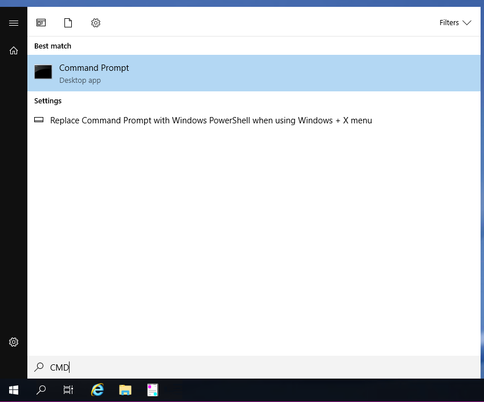Expand the hamburger menu in the sidebar
Screen dimensions: 484x402
(14, 23)
